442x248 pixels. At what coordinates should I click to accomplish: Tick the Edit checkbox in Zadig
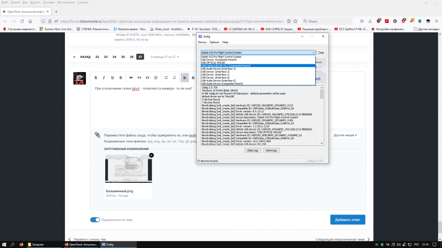(318, 53)
